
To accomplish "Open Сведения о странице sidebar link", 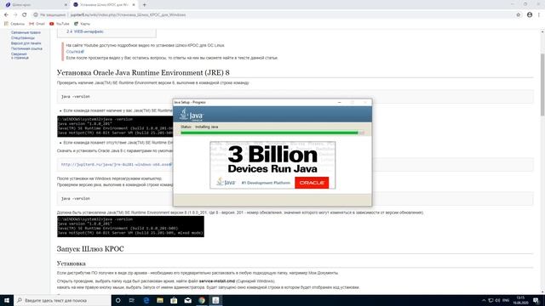I will coord(20,56).
